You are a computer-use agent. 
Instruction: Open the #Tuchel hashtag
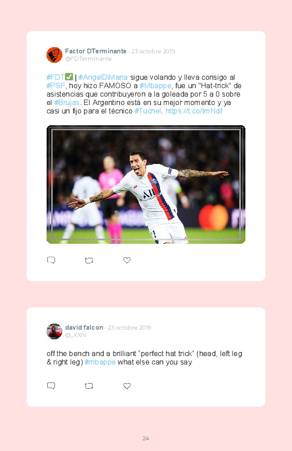point(148,111)
